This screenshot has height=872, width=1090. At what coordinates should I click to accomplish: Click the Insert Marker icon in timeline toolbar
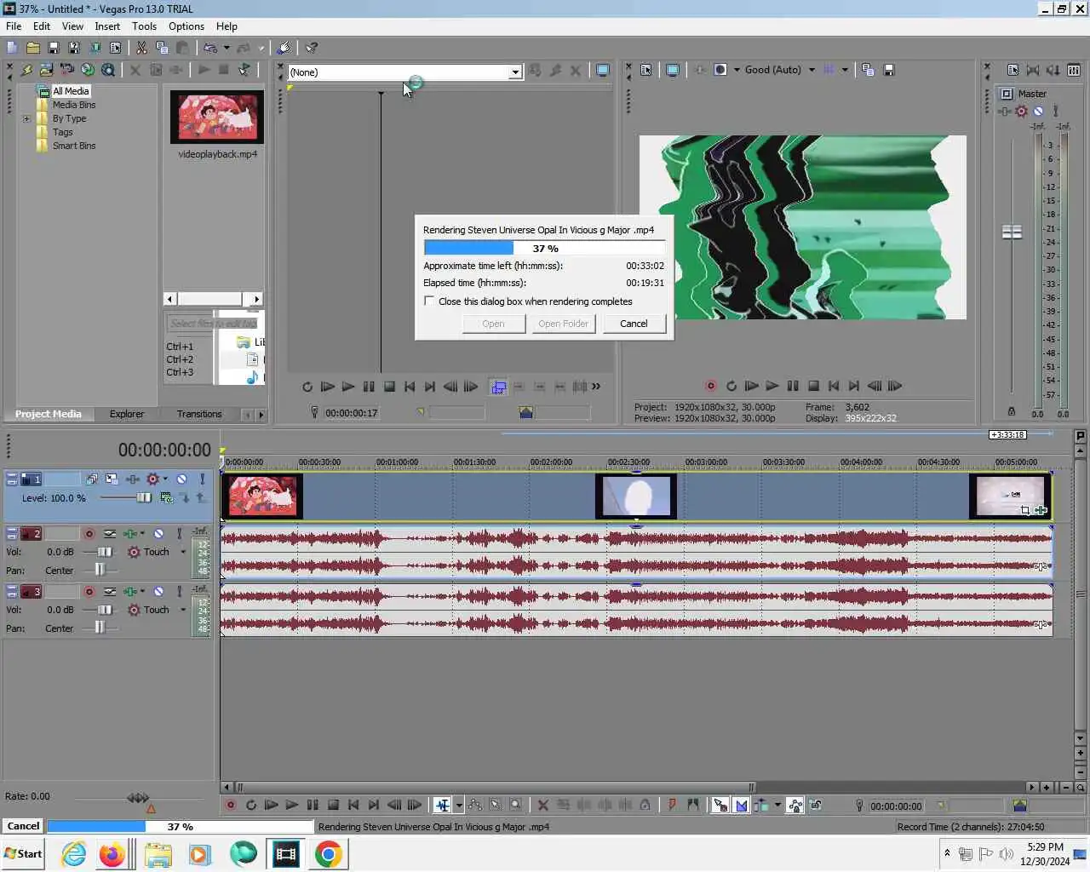pyautogui.click(x=672, y=805)
